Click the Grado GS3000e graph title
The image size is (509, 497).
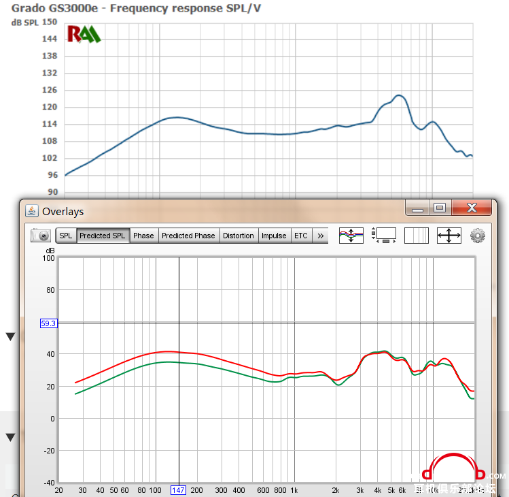click(136, 8)
